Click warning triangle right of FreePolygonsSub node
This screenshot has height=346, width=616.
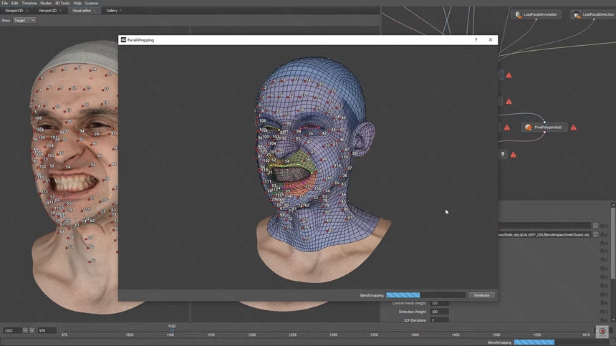click(x=574, y=128)
